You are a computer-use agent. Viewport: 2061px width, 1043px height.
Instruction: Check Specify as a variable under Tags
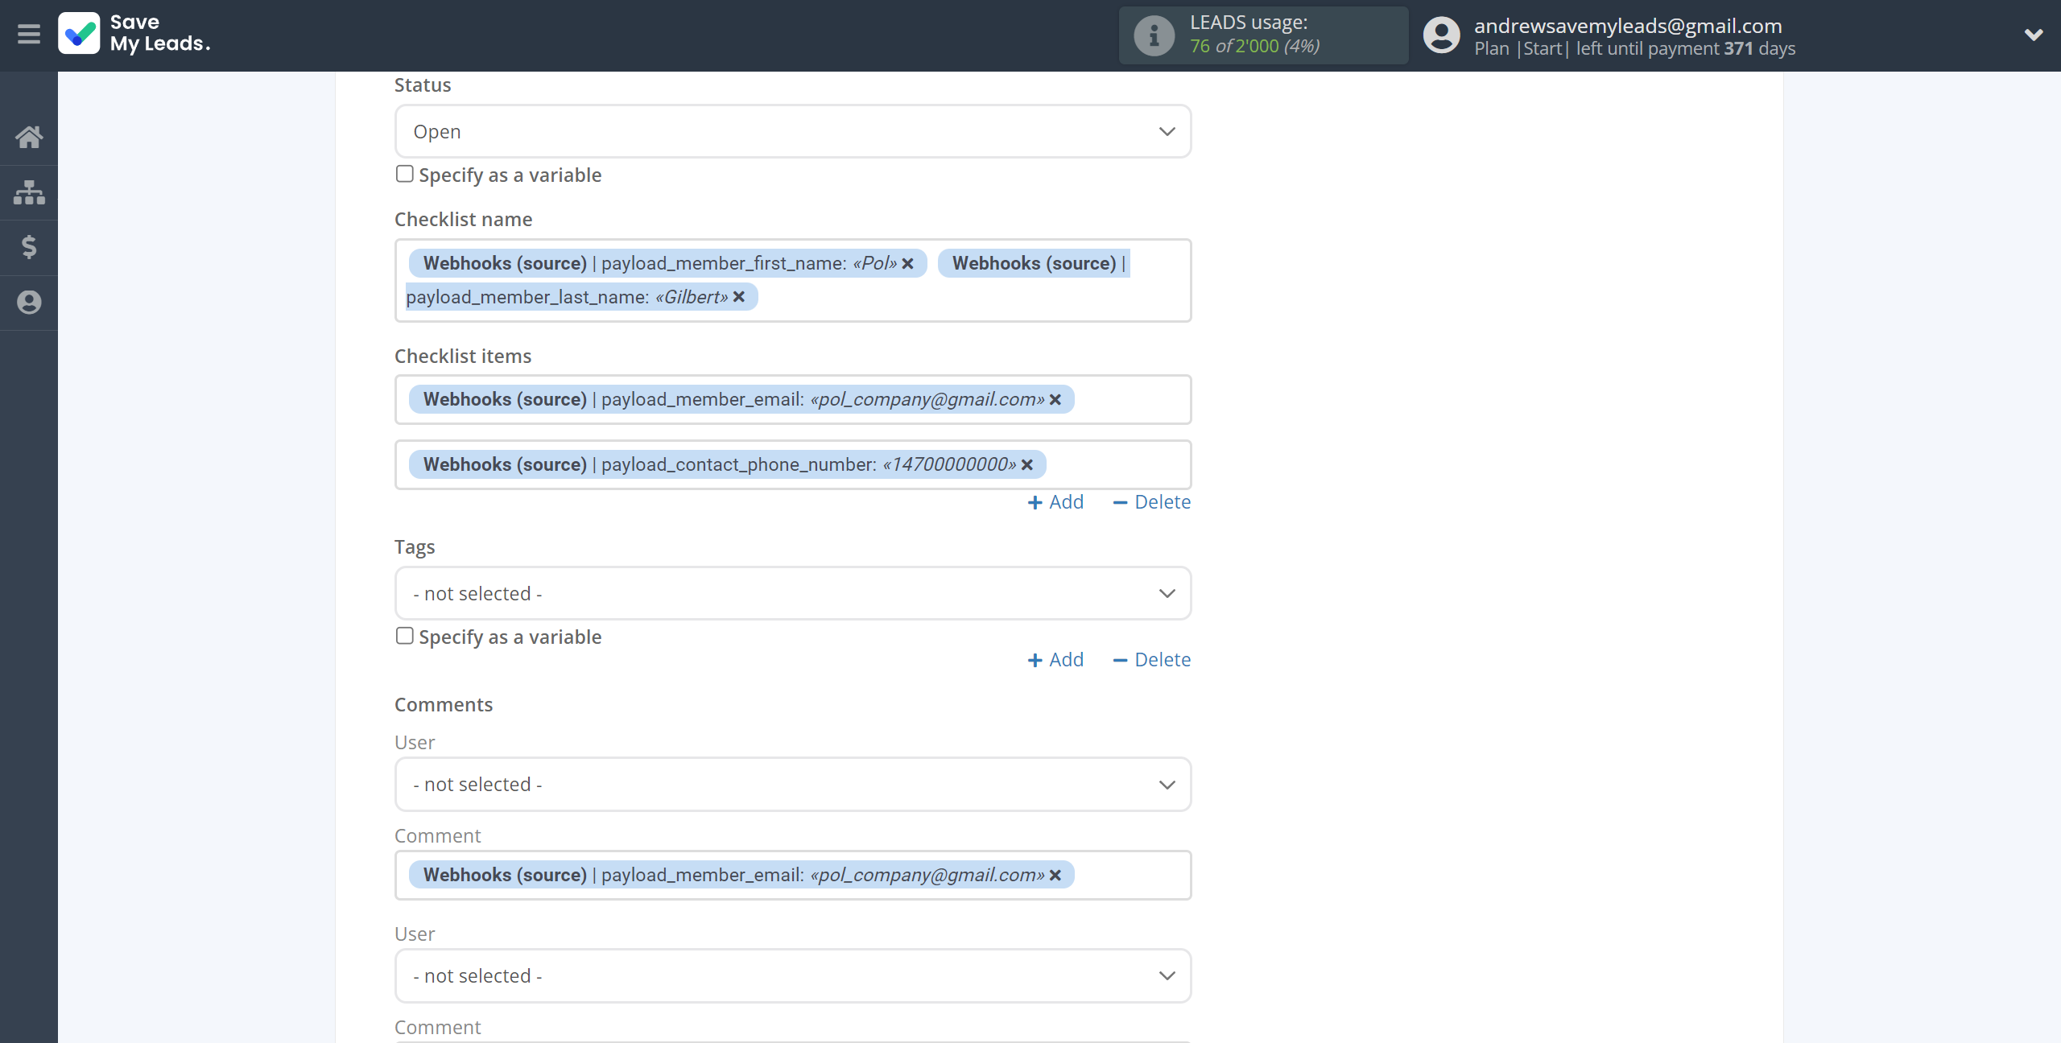tap(405, 636)
